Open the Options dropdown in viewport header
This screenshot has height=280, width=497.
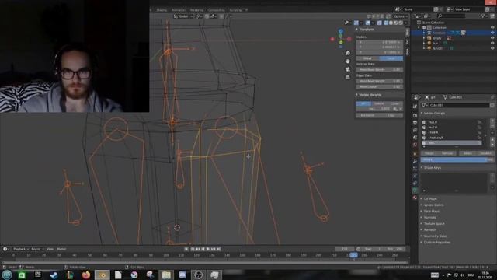[x=401, y=16]
